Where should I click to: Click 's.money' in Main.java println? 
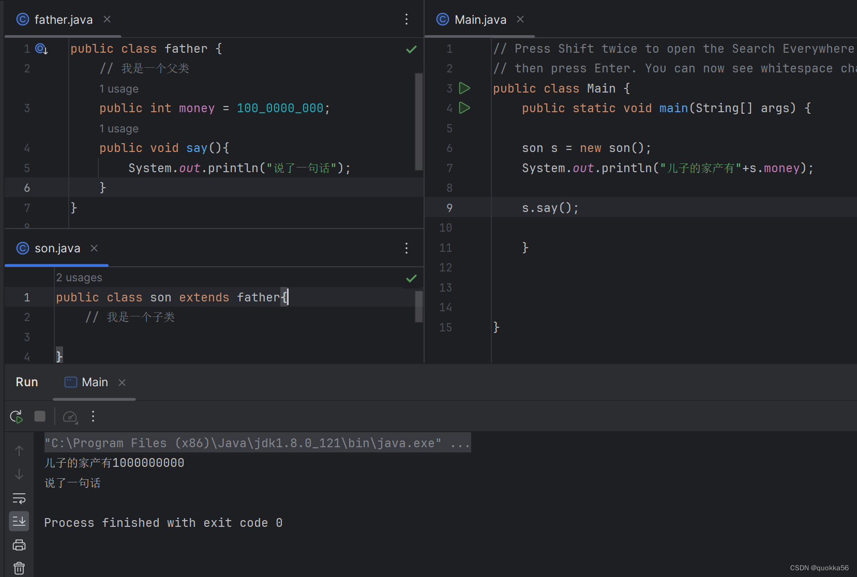pos(775,168)
